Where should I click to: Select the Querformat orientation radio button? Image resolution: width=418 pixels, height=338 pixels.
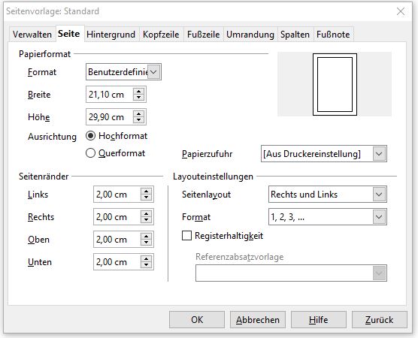click(x=90, y=153)
